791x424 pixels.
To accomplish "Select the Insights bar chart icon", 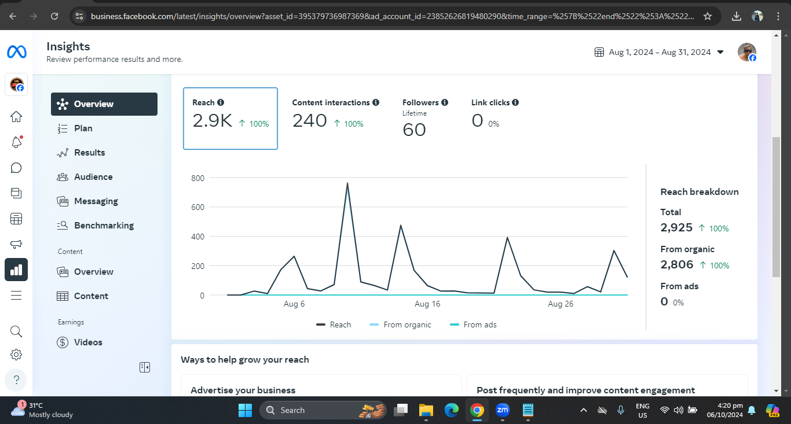I will 16,270.
